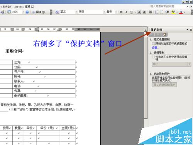Image resolution: width=193 pixels, height=145 pixels.
Task: Toggle underline formatting button
Action: (x=131, y=12)
